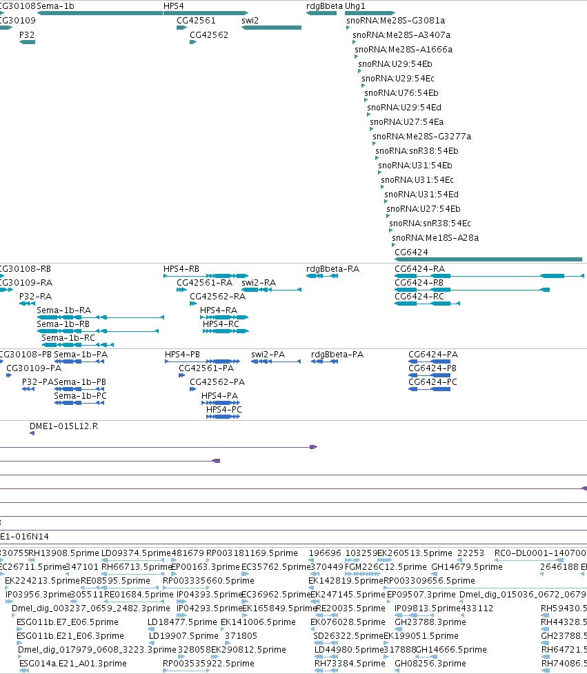Open the CG6424-PB protein feature
Image resolution: width=587 pixels, height=674 pixels.
coord(429,375)
